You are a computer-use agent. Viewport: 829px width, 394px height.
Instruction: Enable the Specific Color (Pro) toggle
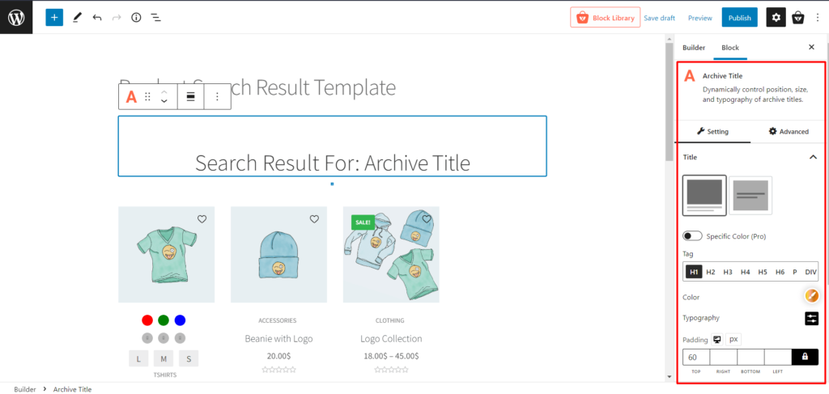(x=692, y=236)
